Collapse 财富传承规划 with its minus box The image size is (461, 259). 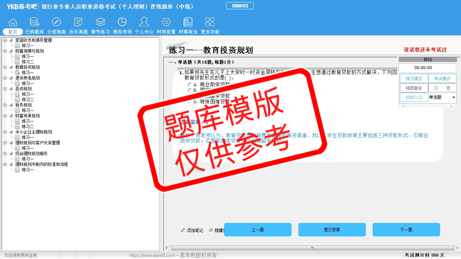[5, 116]
